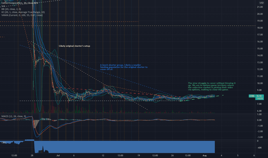
Task: Open the USD currency selector
Action: click(x=261, y=3)
